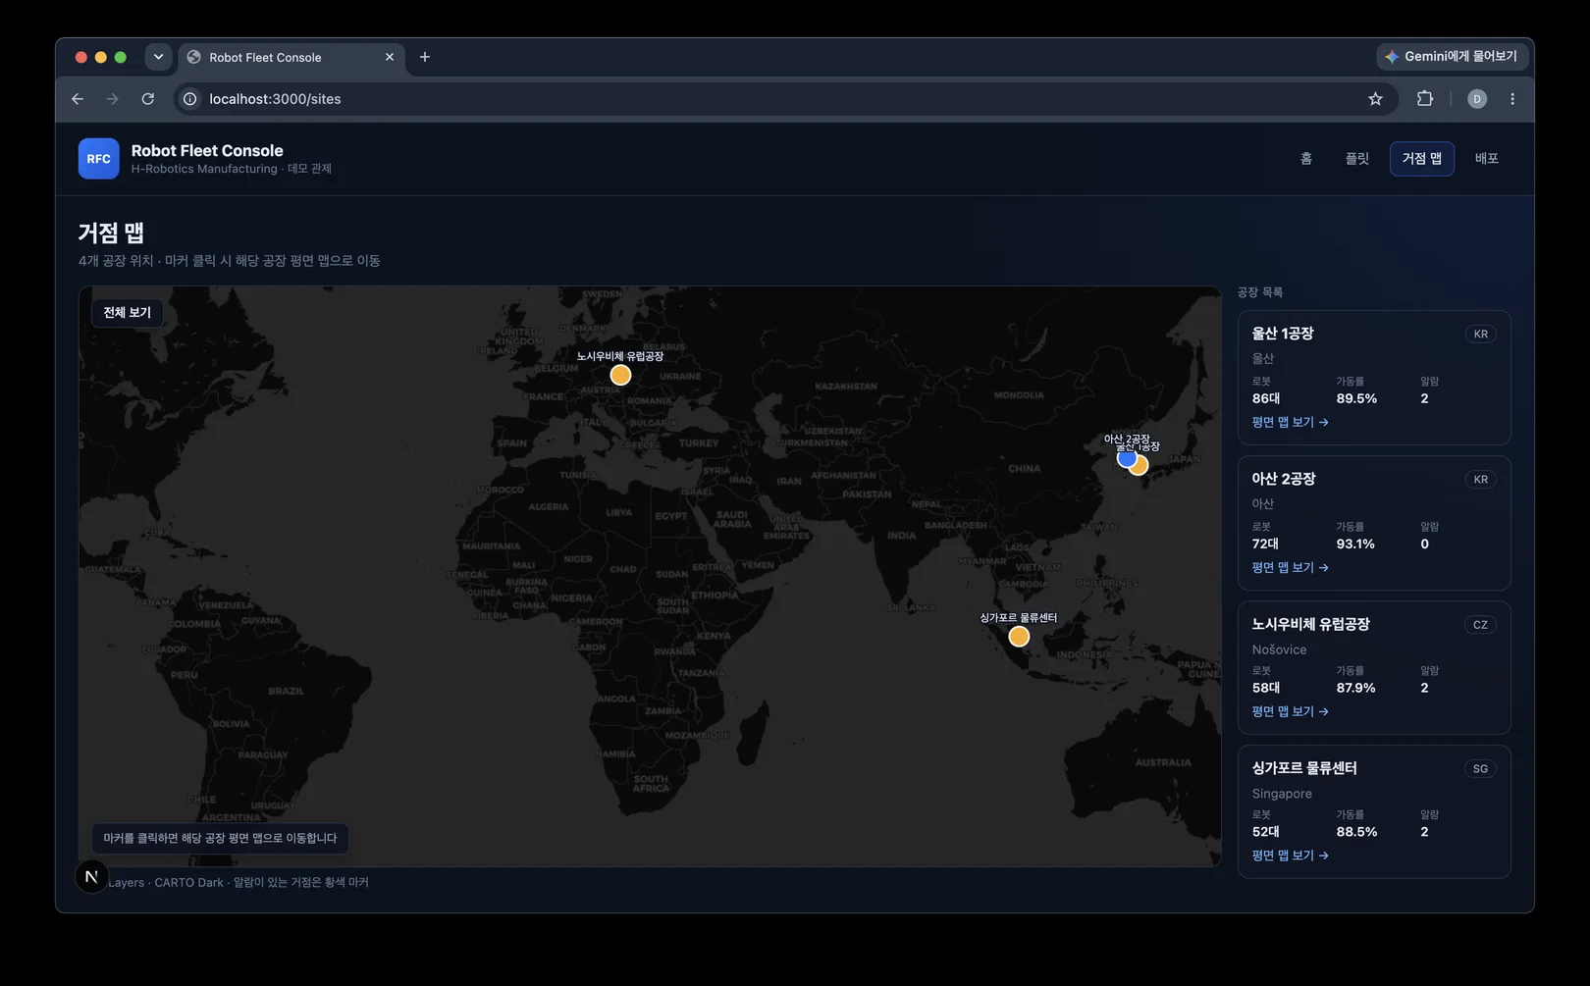Click the Next.js N dev indicator
This screenshot has height=986, width=1590.
[91, 876]
